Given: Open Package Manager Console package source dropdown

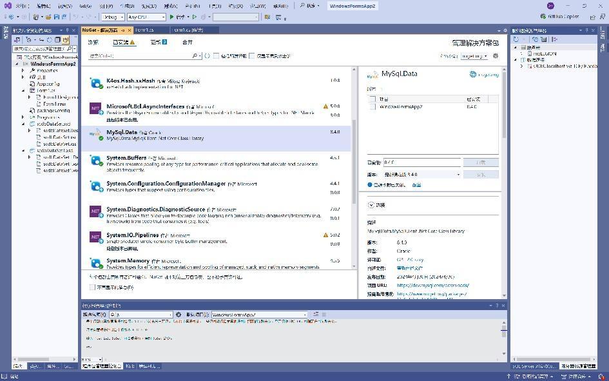Looking at the screenshot, I should 140,315.
